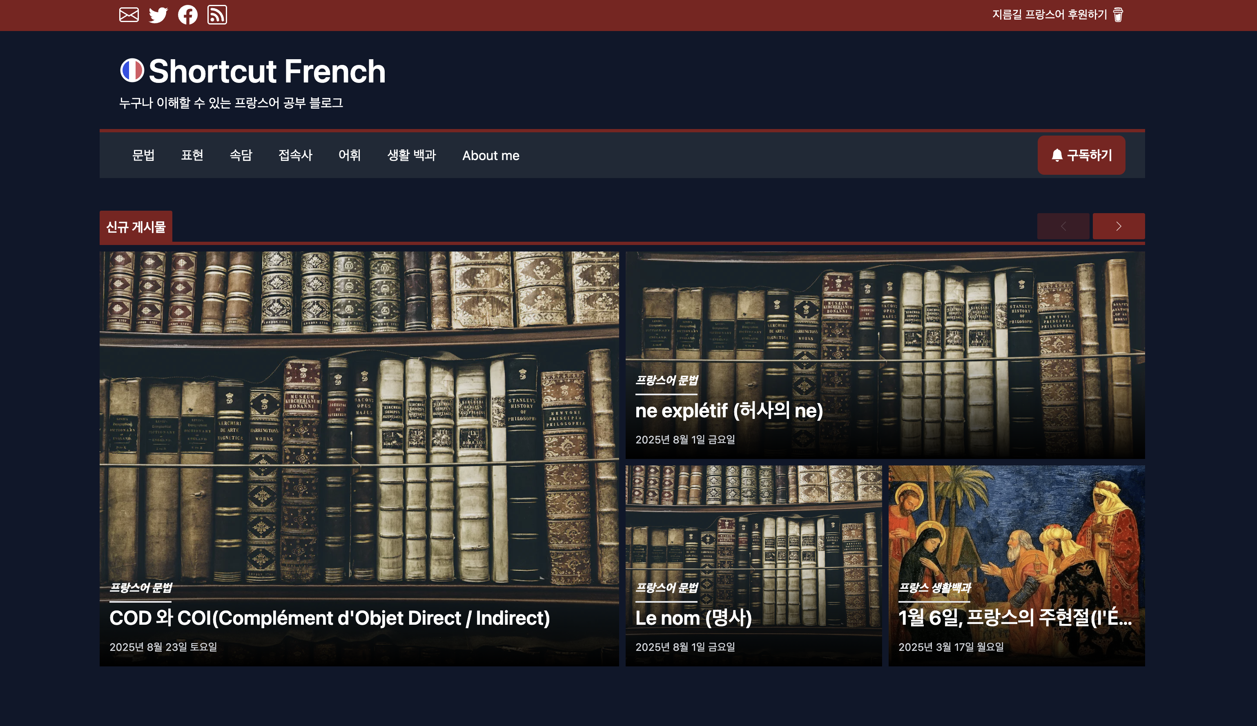
Task: Open the 표현 menu item
Action: coord(192,156)
